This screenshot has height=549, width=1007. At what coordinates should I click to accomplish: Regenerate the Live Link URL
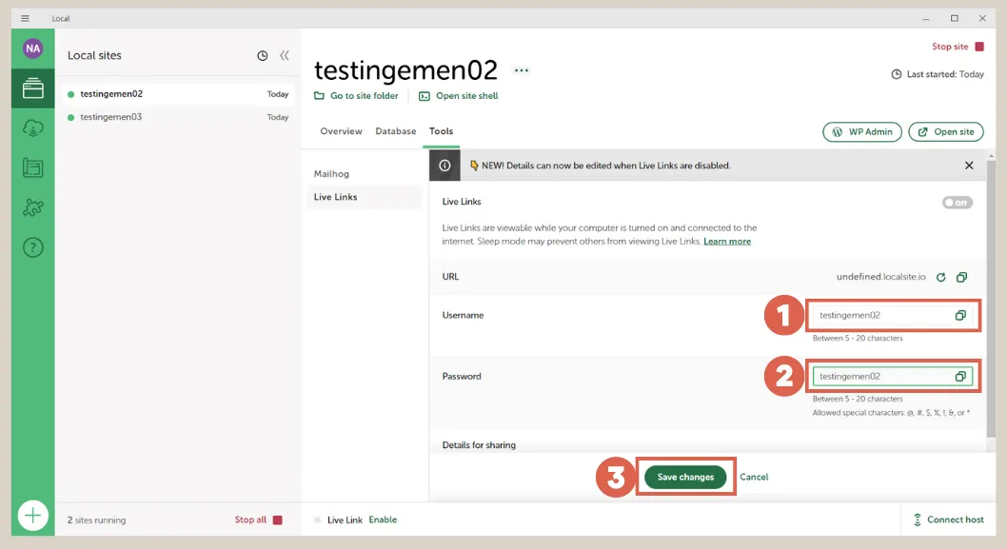tap(940, 277)
